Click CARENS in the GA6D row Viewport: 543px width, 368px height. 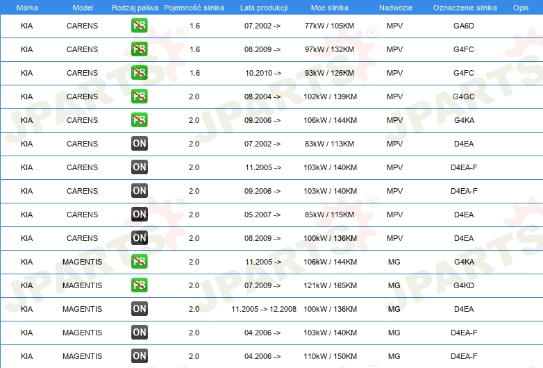click(x=82, y=26)
